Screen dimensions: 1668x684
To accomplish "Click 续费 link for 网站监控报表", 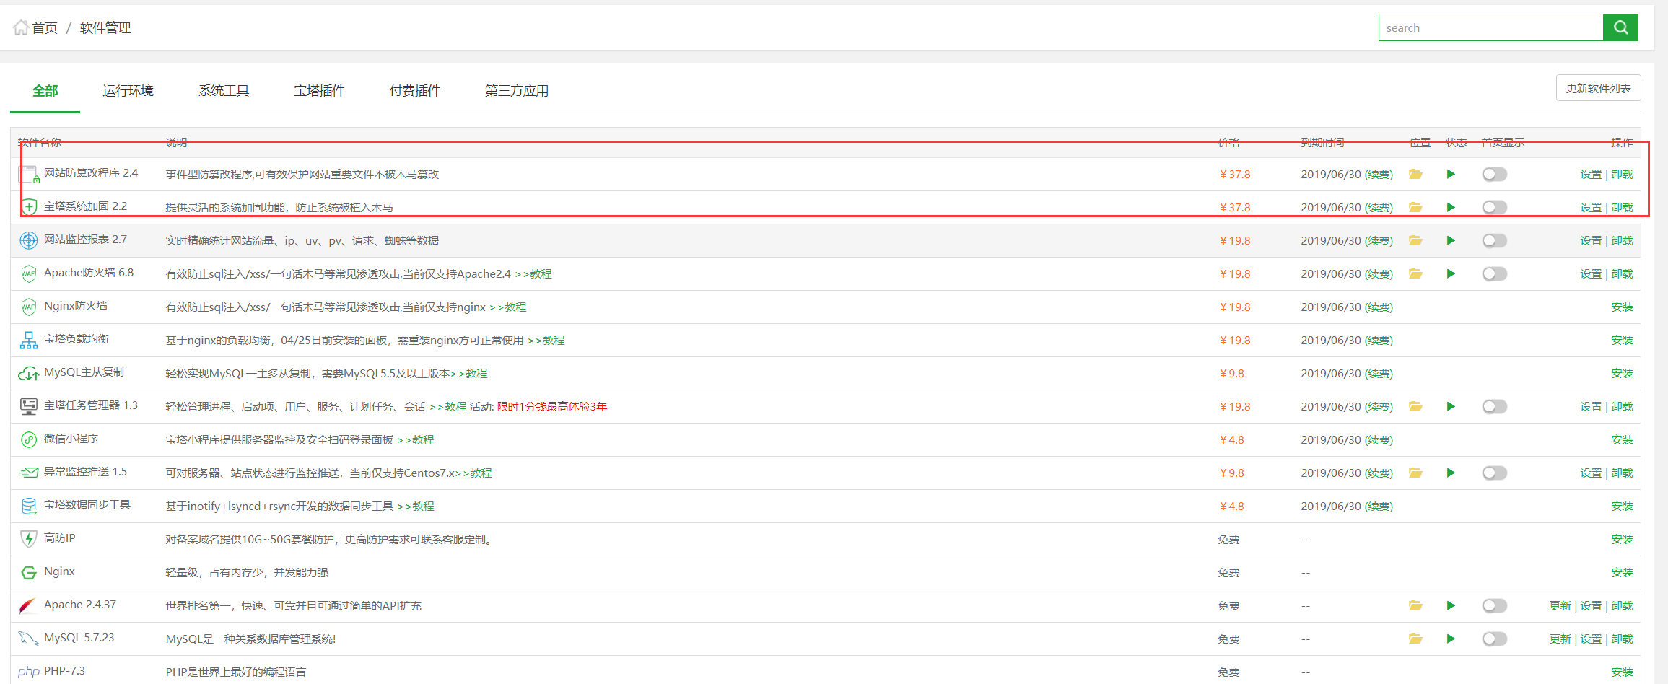I will coord(1379,240).
